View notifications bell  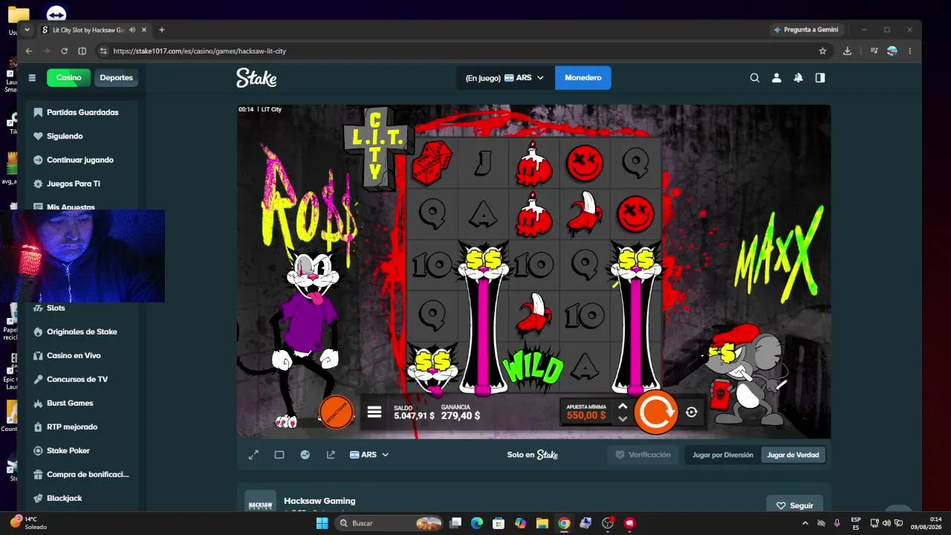tap(798, 77)
